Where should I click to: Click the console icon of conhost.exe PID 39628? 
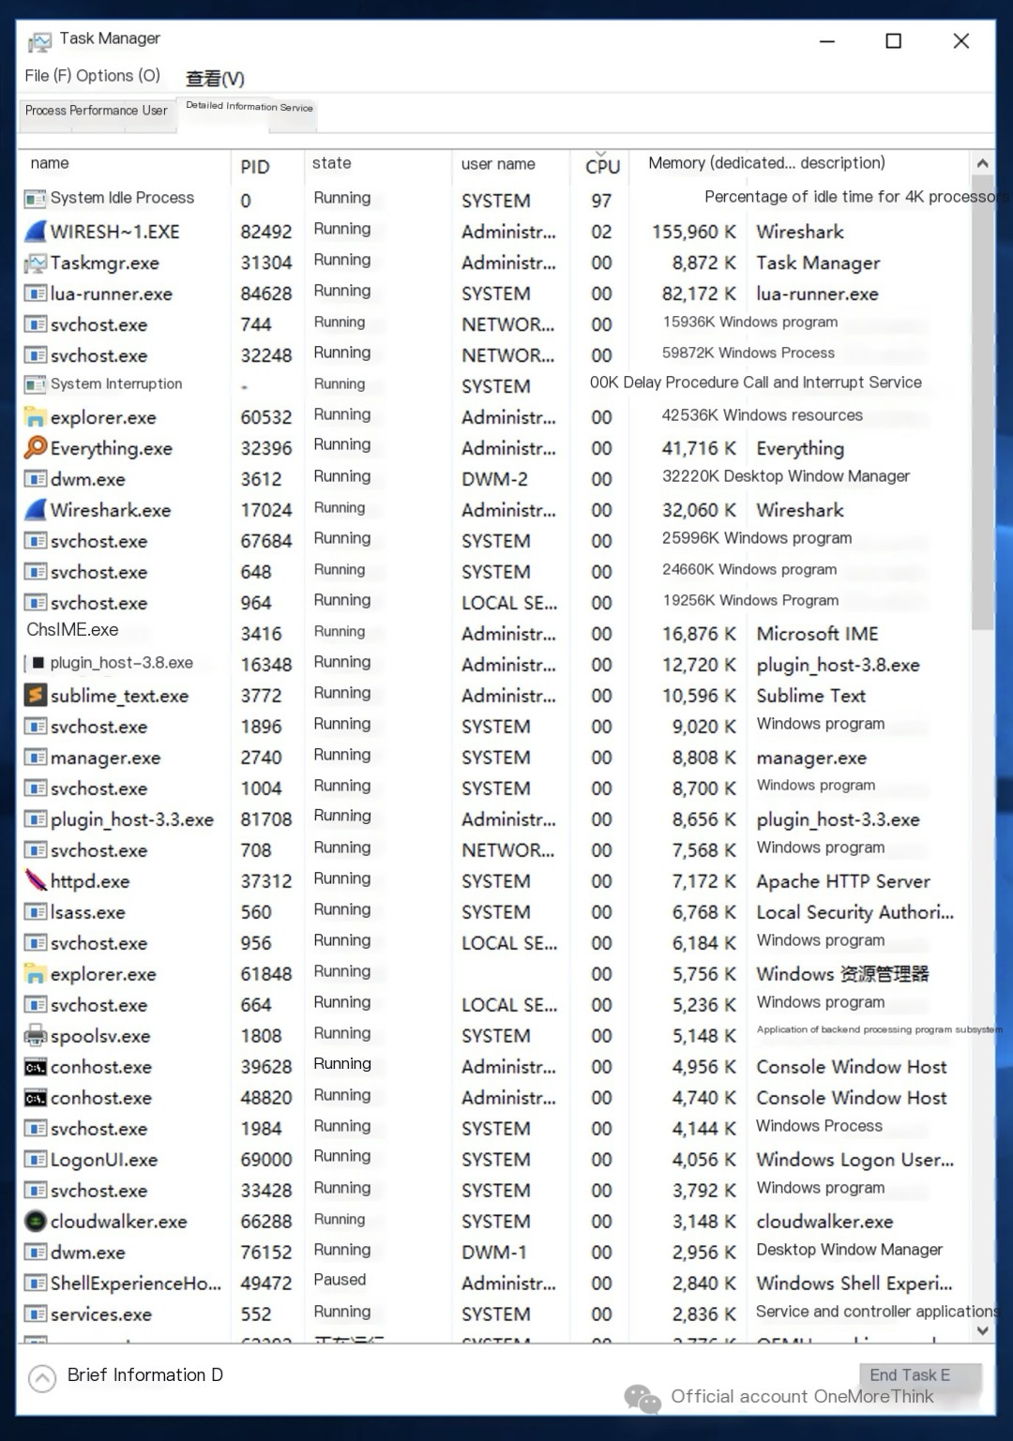tap(35, 1067)
